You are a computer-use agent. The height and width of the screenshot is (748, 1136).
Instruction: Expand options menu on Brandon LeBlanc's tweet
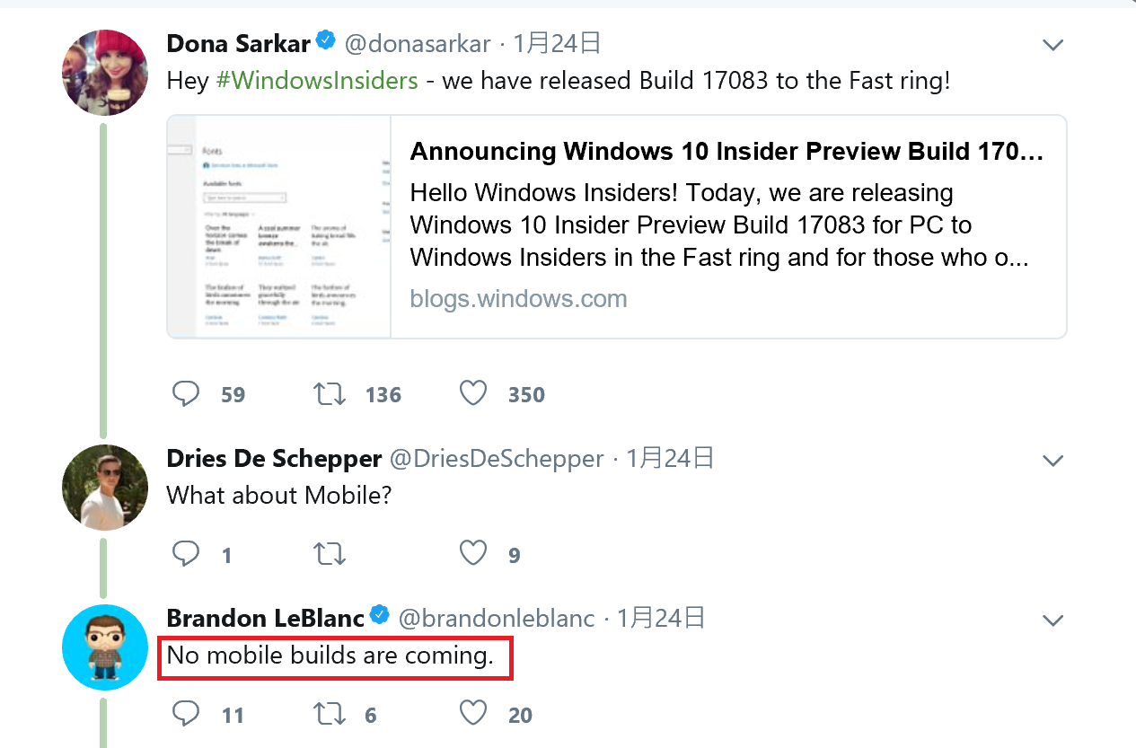[x=1052, y=620]
